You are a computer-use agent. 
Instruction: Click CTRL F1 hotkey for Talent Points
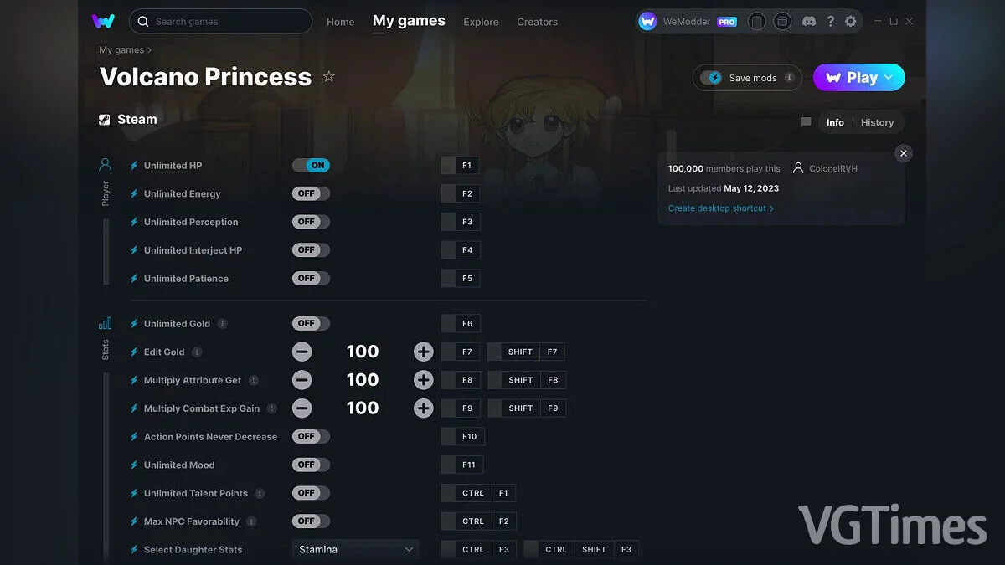coord(479,493)
